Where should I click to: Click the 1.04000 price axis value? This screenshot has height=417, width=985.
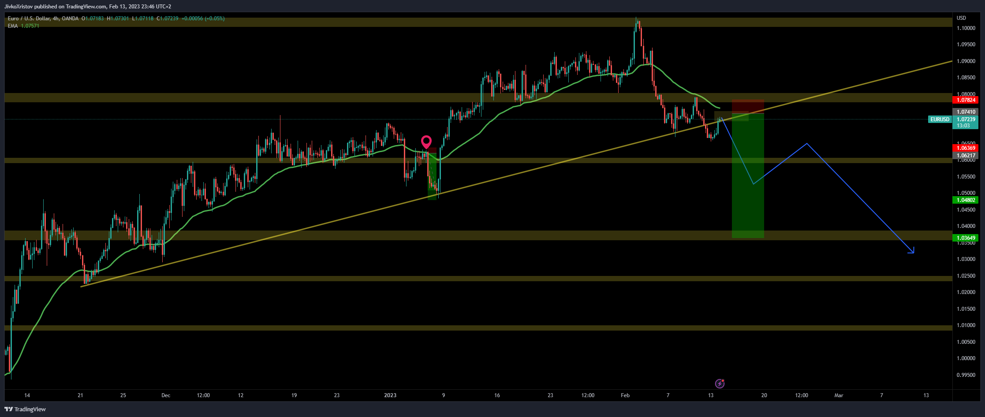966,226
